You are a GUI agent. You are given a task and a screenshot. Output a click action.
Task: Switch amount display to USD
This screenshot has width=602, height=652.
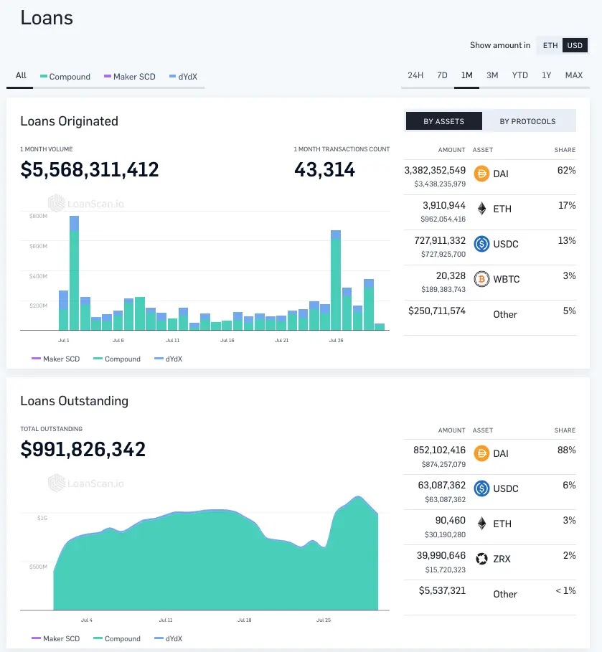click(x=575, y=45)
